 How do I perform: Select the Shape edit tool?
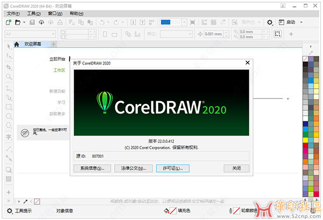(x=9, y=56)
